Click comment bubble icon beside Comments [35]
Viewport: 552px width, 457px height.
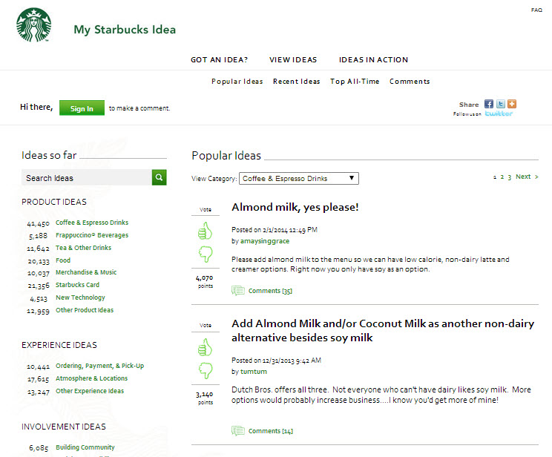[x=238, y=291]
